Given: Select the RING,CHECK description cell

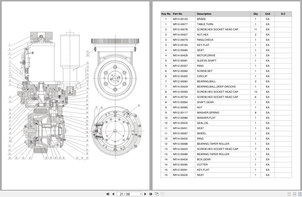Looking at the screenshot, I should [223, 40].
